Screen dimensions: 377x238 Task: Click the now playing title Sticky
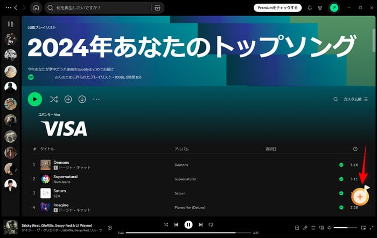click(x=57, y=226)
